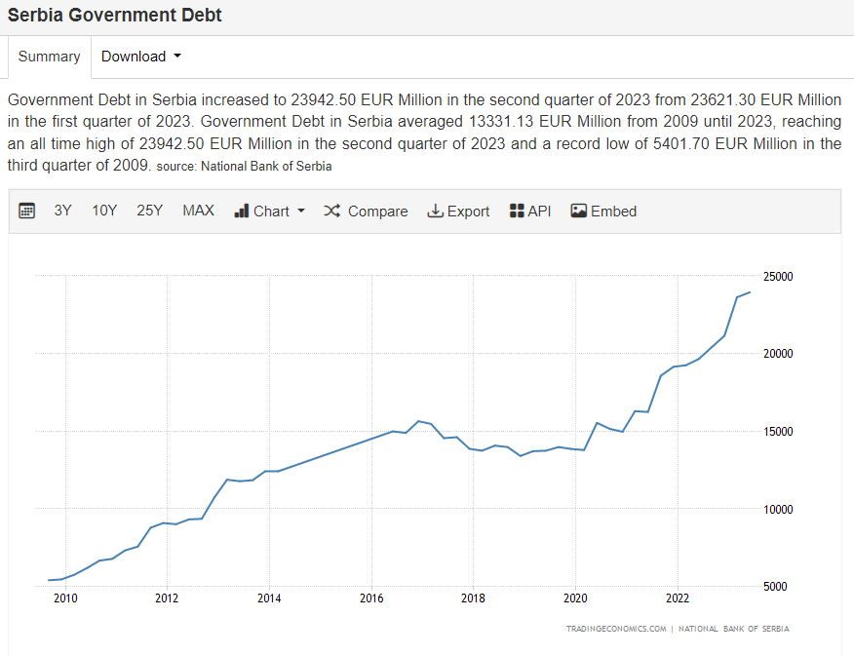Click the TRADINGECONOMICS.COM chart watermark
854x656 pixels.
tap(616, 629)
